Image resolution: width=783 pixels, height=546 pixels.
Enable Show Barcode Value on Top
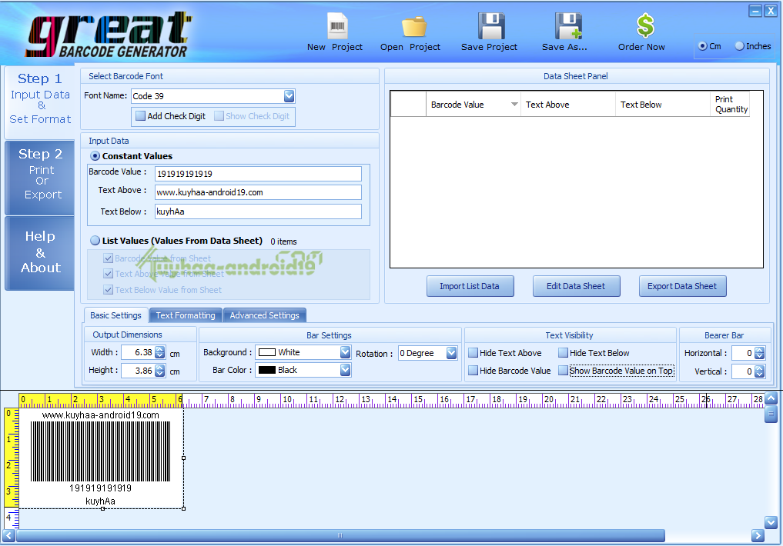coord(564,371)
